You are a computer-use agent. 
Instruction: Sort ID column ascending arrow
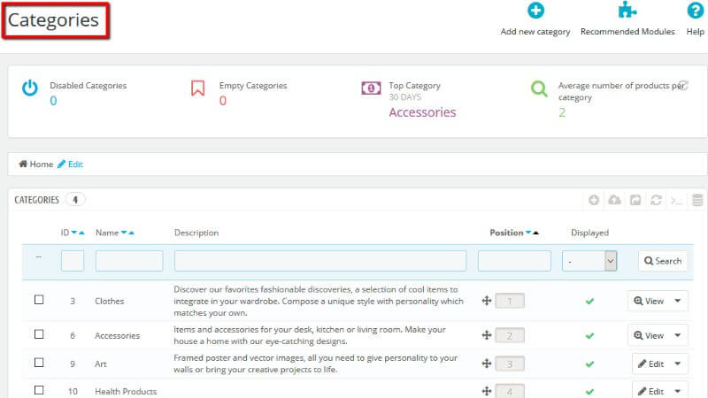point(81,233)
